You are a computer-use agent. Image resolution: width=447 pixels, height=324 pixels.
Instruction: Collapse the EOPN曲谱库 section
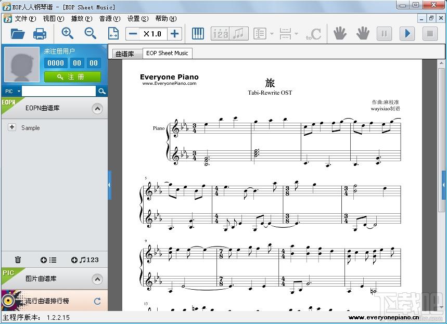click(97, 109)
